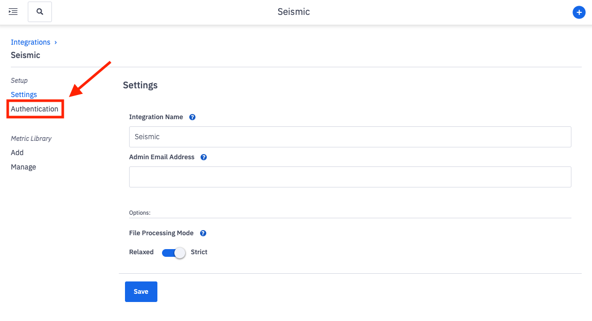Show help for Admin Email Address
592x321 pixels.
coord(204,157)
